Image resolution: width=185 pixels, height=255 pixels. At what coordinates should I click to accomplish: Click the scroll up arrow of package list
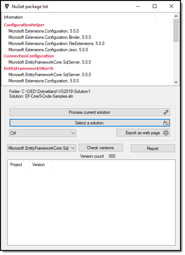click(176, 16)
